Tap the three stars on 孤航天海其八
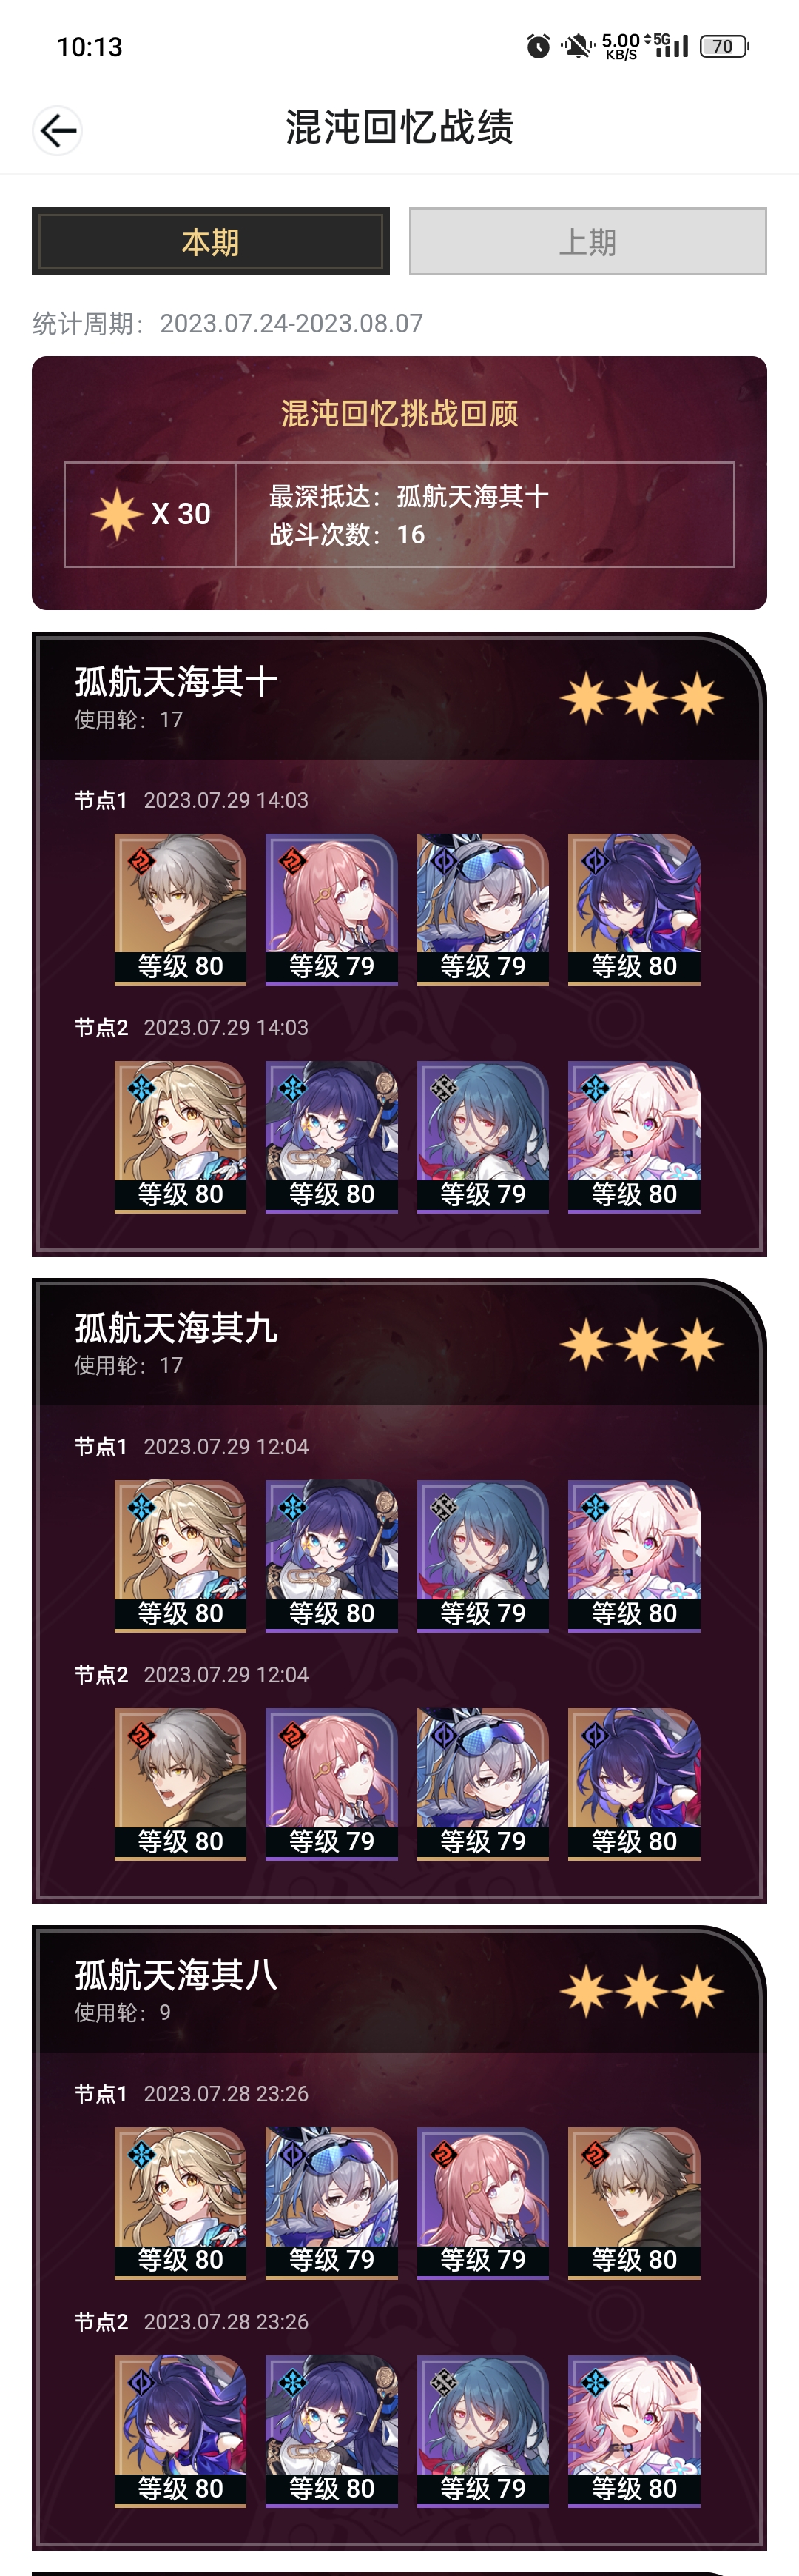Screen dimensions: 799x2576 [x=641, y=1990]
